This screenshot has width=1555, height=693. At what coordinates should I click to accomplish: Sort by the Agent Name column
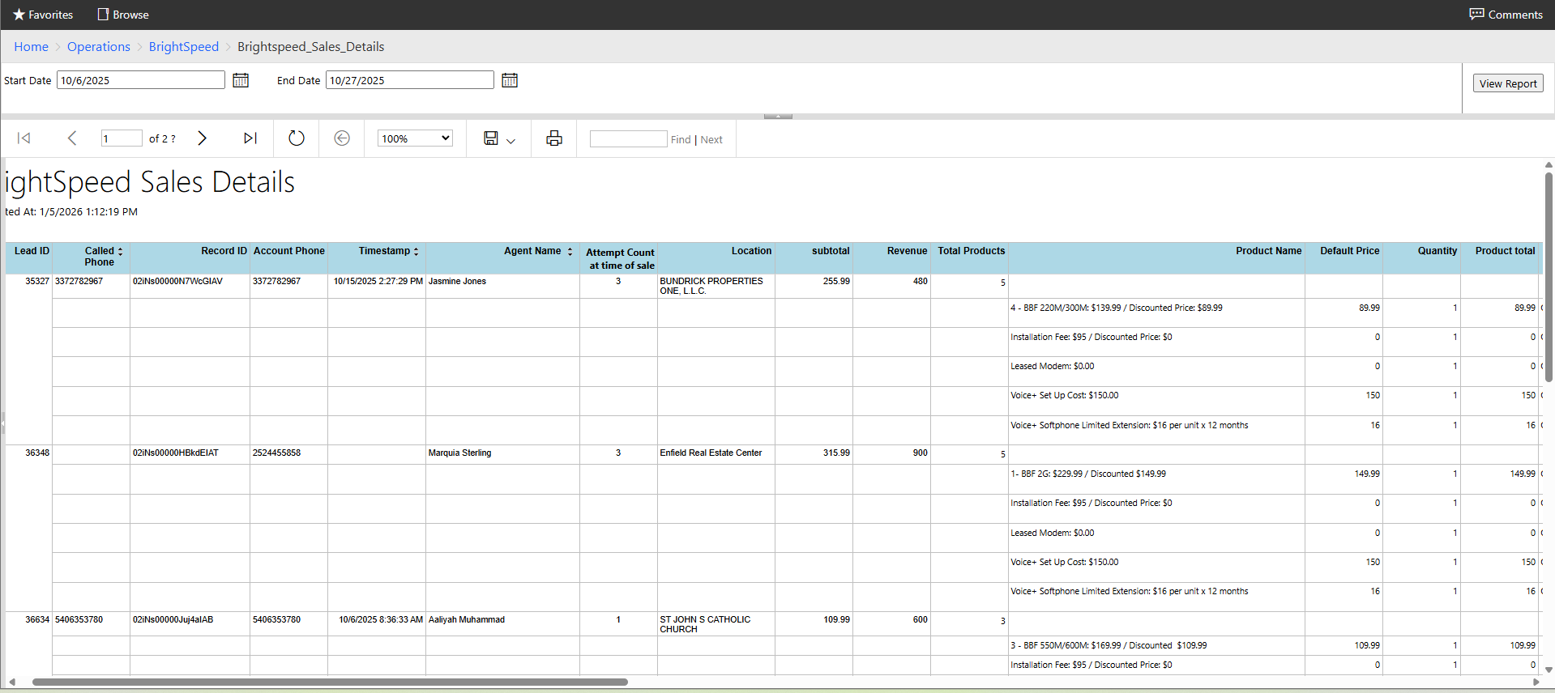(570, 252)
